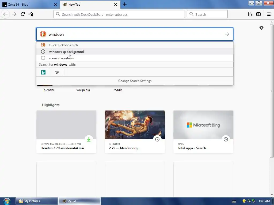Viewport: 274px width, 205px height.
Task: Open the Windows Start button
Action: click(x=7, y=201)
